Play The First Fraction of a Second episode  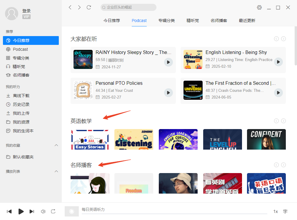(278, 93)
